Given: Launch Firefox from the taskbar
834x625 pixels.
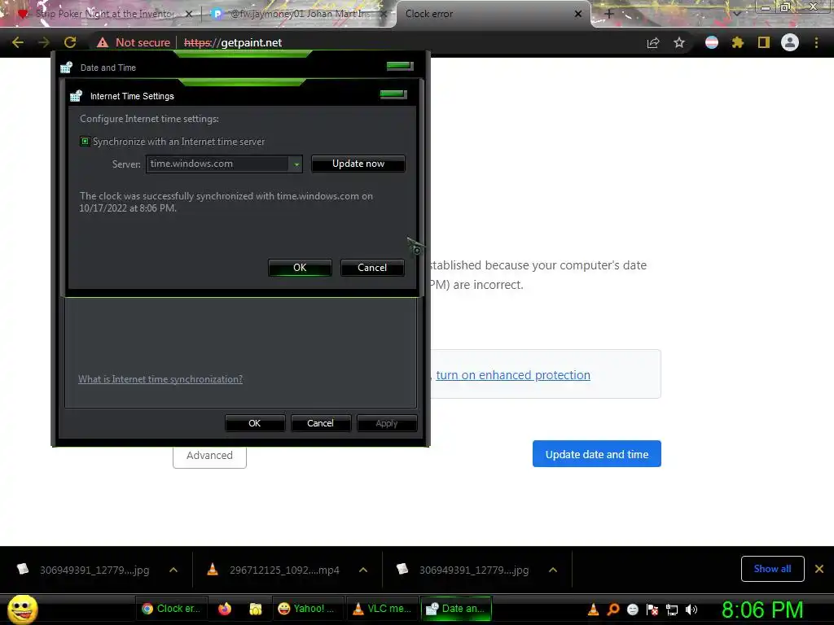Looking at the screenshot, I should [225, 609].
